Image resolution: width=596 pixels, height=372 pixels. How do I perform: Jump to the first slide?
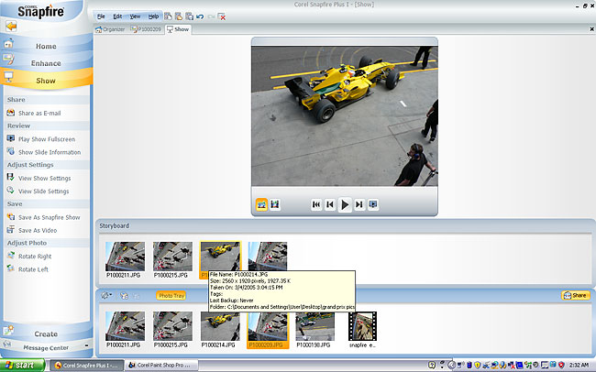click(316, 205)
